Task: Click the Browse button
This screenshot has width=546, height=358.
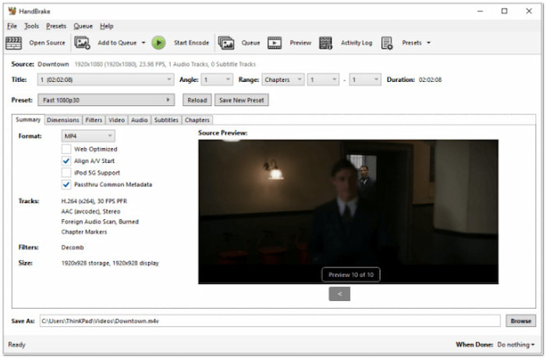Action: (520, 321)
